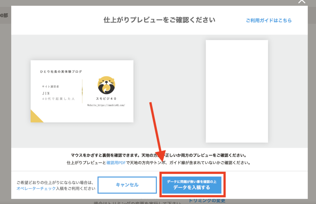Click the Website URL text on card
The width and height of the screenshot is (316, 204).
106,105
